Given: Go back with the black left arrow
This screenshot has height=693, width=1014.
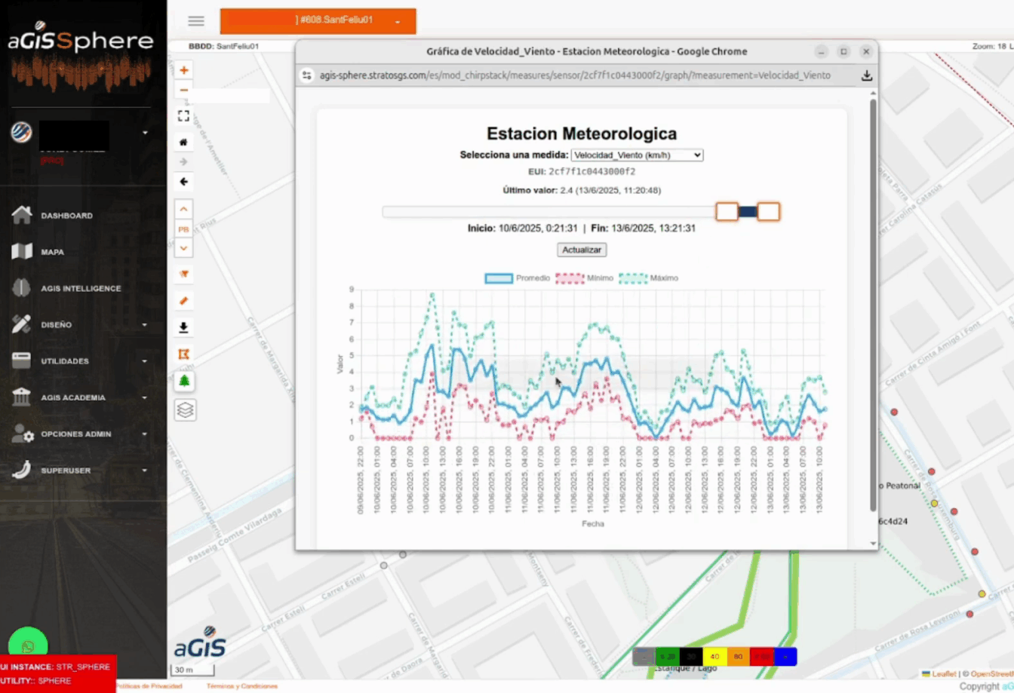Looking at the screenshot, I should [x=183, y=182].
